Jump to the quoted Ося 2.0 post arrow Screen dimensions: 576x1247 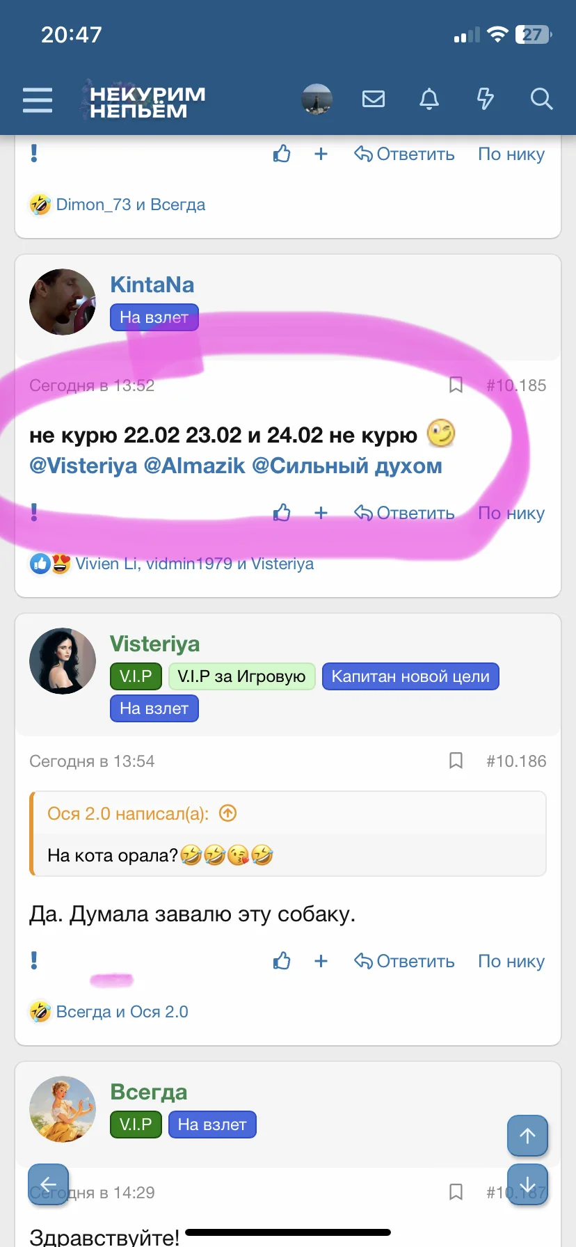227,813
